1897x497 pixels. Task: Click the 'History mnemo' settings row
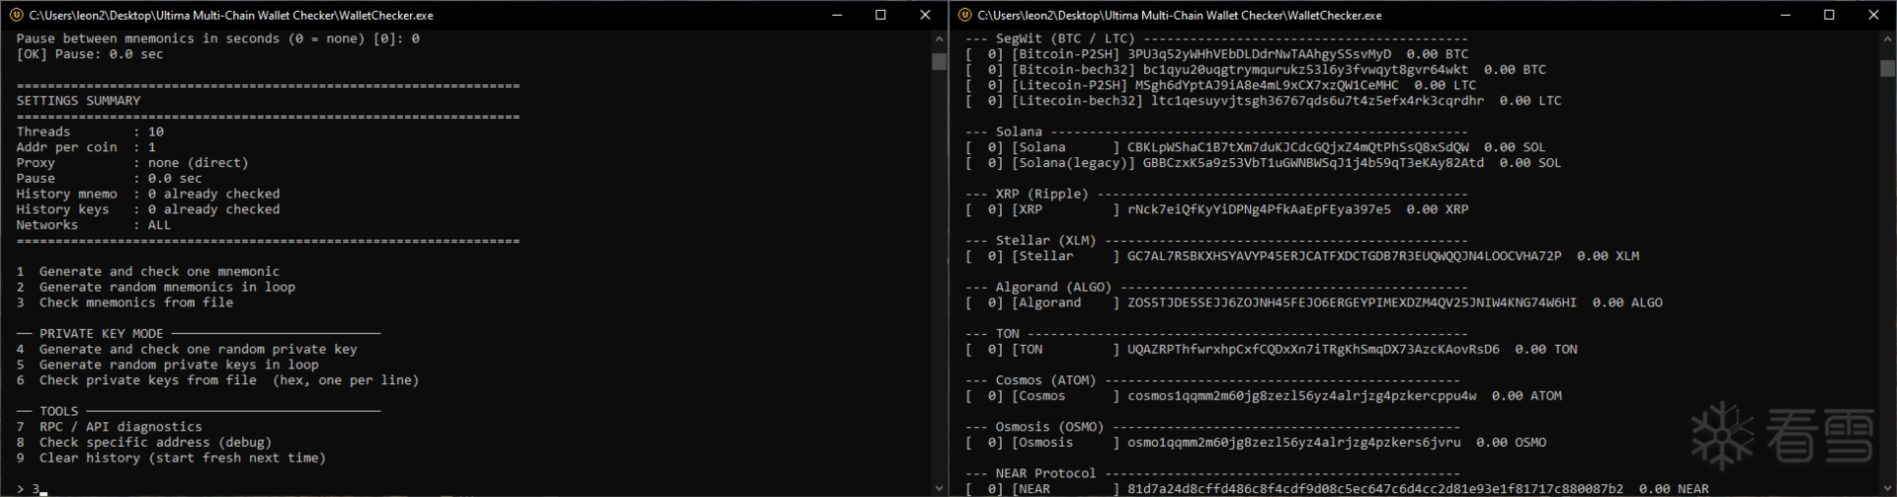point(148,194)
